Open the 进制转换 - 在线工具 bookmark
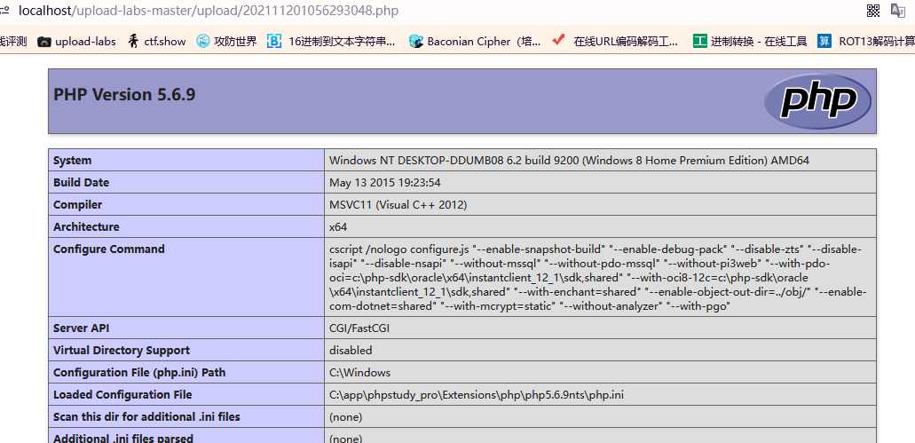The width and height of the screenshot is (915, 443). [x=750, y=42]
